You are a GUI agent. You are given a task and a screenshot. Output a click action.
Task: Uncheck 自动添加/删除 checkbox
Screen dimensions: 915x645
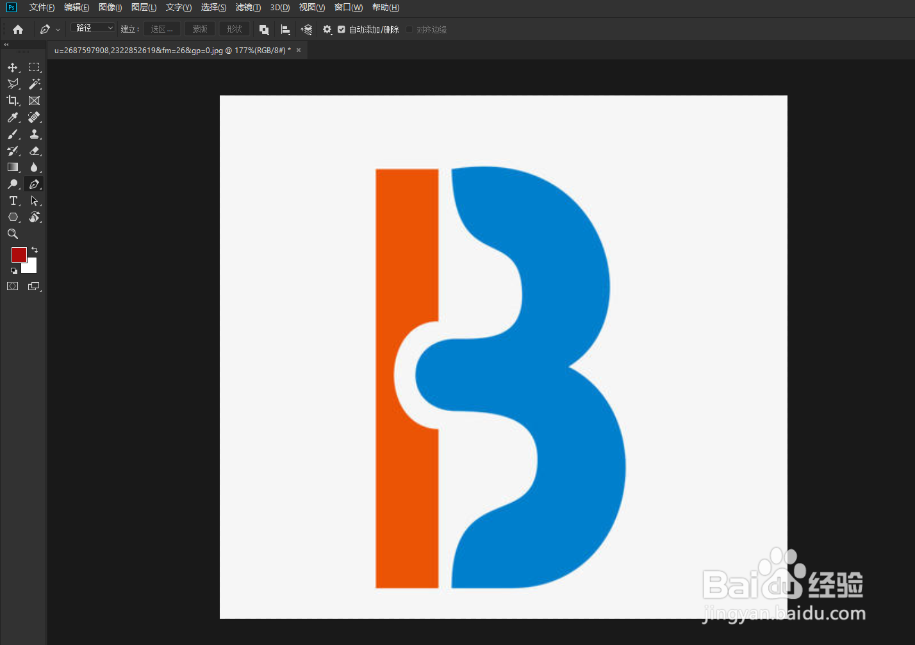tap(342, 29)
